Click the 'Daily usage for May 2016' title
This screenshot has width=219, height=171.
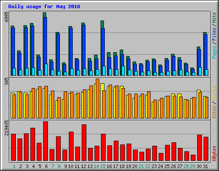[x=44, y=6]
